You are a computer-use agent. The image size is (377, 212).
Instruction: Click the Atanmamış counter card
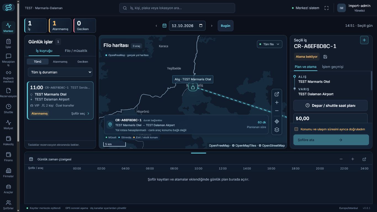point(60,26)
